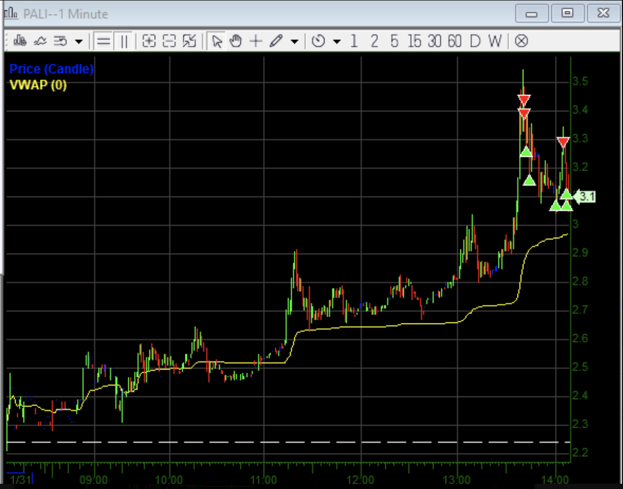Select the candlestick chart style icon
This screenshot has height=489, width=623.
click(20, 41)
